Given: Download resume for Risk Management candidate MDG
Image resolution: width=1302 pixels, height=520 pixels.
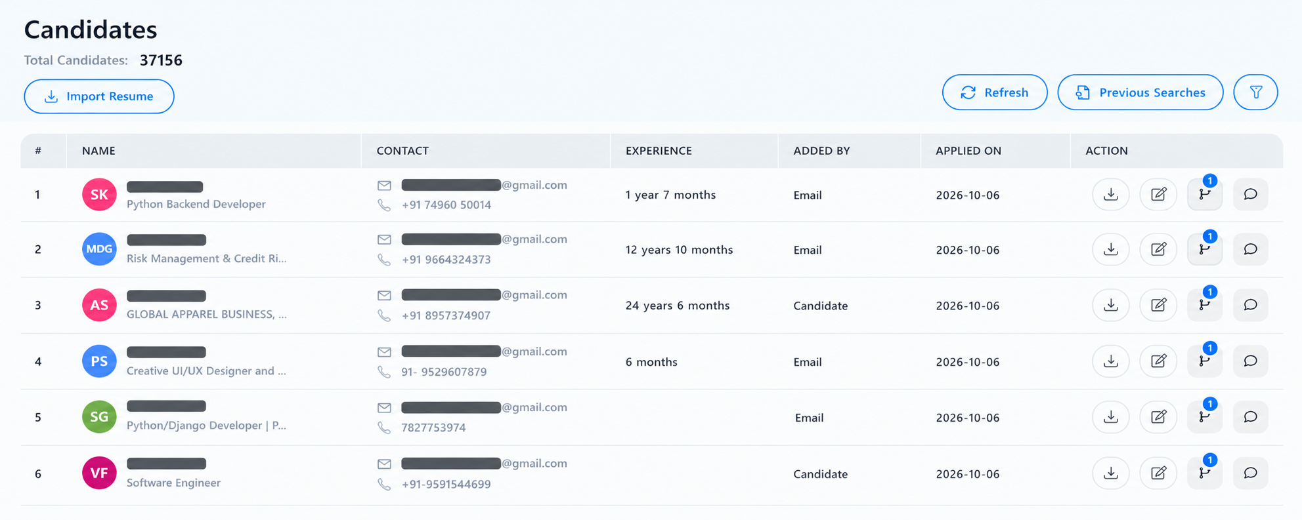Looking at the screenshot, I should 1111,249.
